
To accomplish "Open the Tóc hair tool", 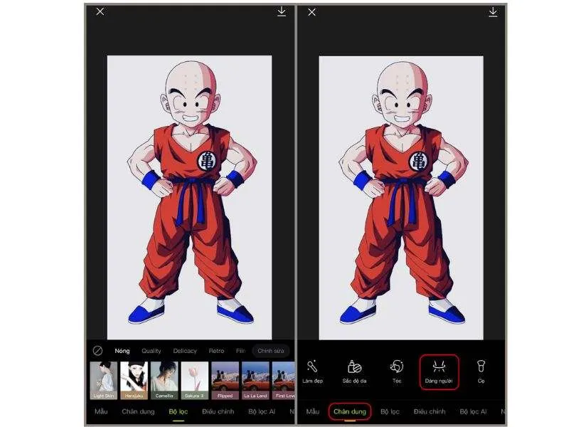I will click(397, 371).
